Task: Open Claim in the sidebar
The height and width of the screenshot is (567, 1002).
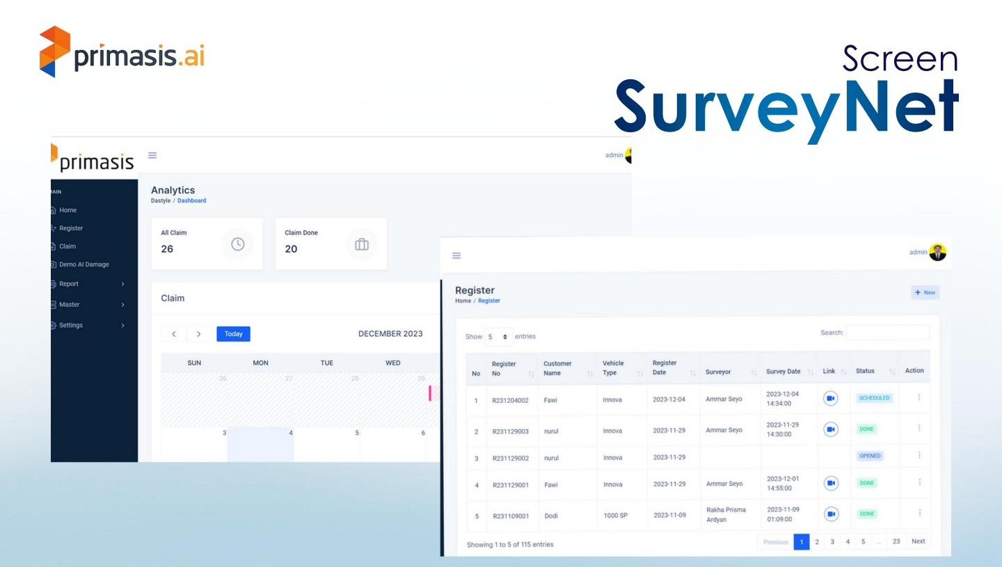Action: (x=67, y=246)
